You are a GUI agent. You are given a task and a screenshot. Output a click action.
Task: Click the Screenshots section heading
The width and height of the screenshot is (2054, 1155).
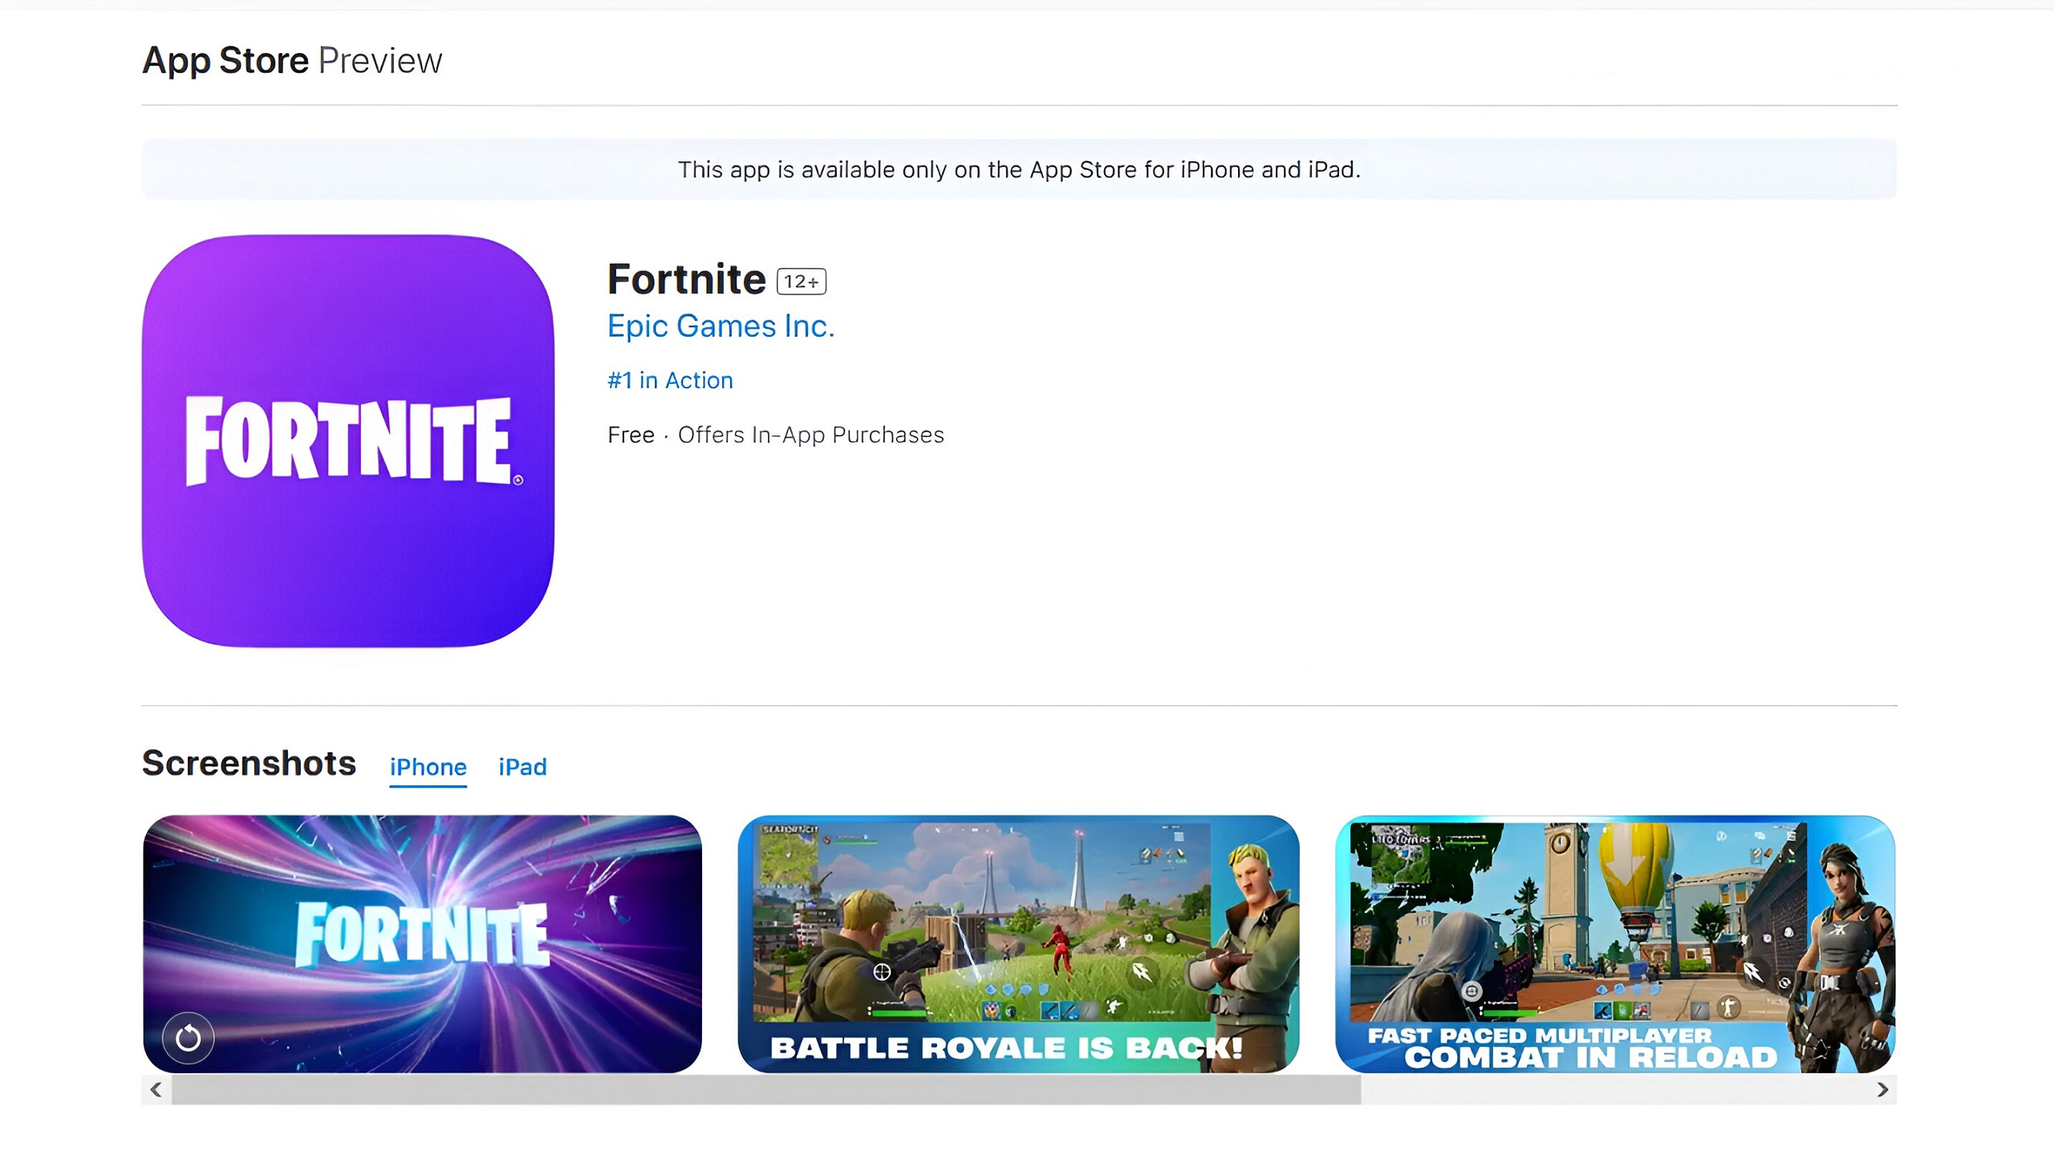(x=249, y=764)
